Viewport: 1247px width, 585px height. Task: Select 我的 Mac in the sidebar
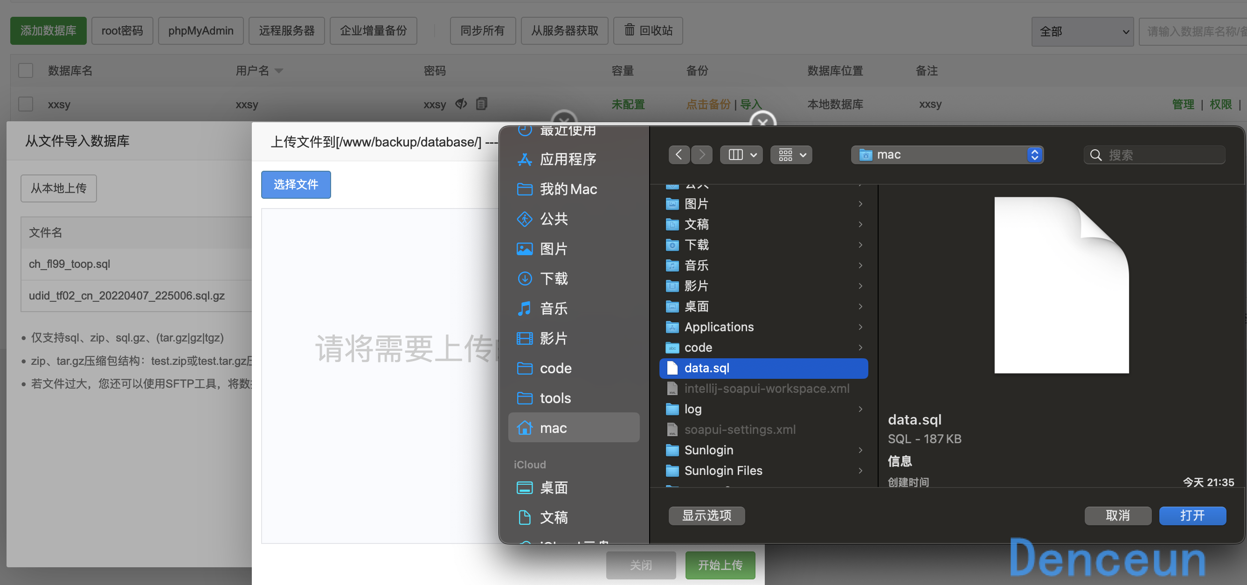point(574,189)
